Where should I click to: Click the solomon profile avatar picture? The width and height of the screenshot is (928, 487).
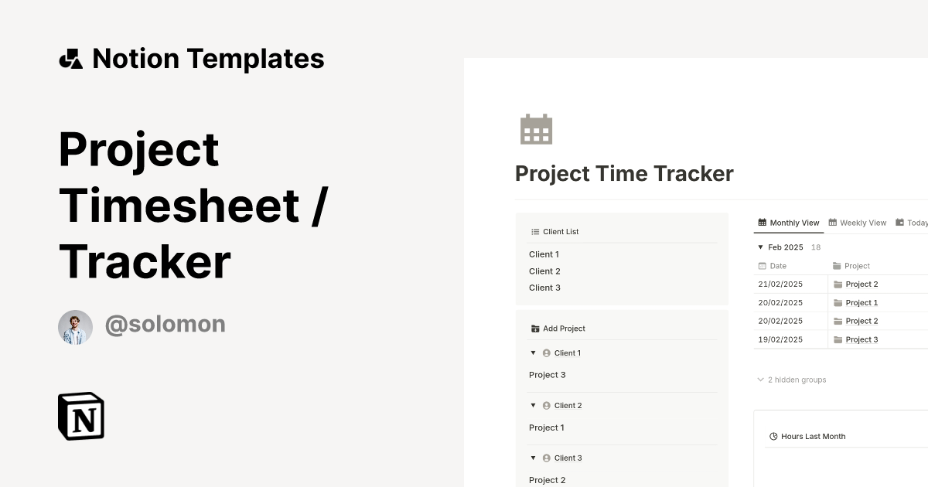75,326
